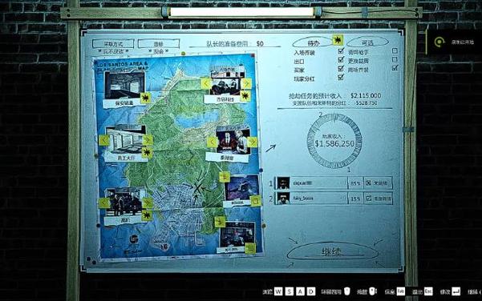Click mouse icon immediately left of Tab key
The width and height of the screenshot is (482, 301).
tap(373, 291)
